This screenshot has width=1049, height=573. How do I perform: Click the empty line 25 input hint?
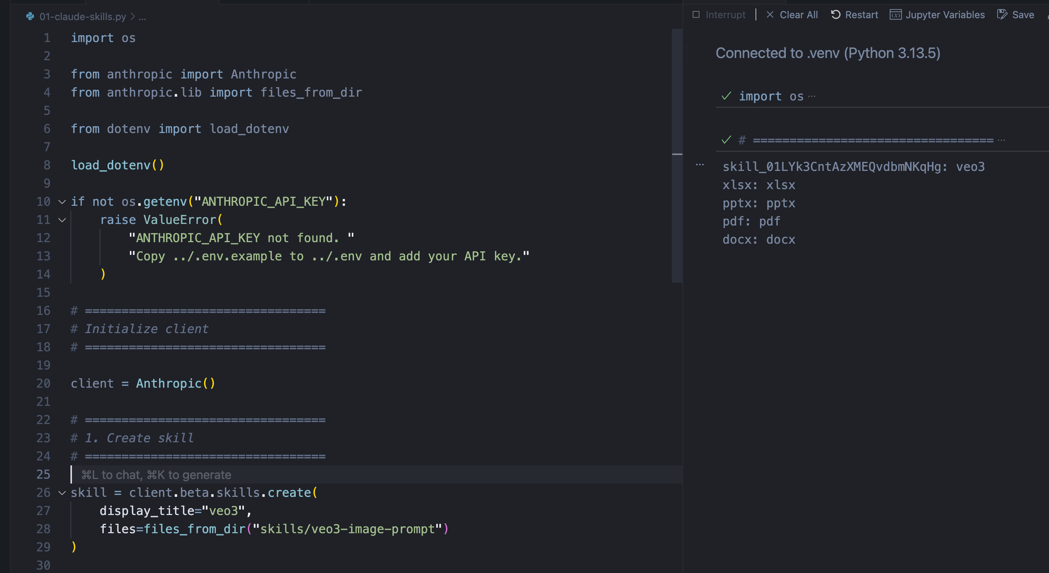pos(156,475)
